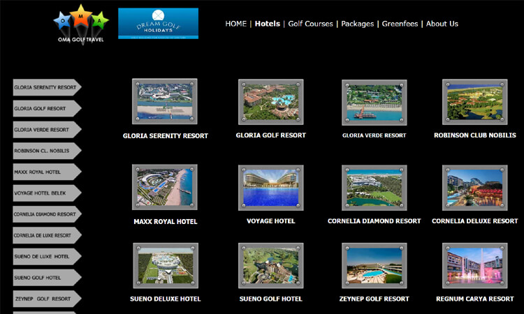Open the Sueno Golf Hotel photo thumbnail
This screenshot has width=524, height=314.
click(x=270, y=266)
